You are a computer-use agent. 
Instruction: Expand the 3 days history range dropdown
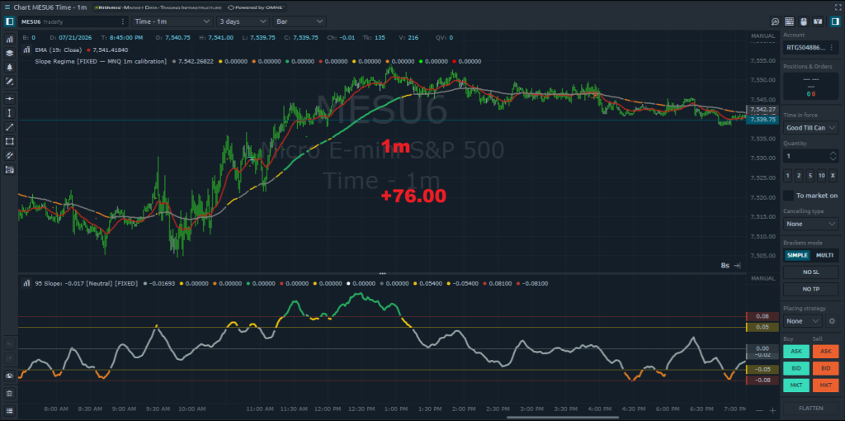(243, 21)
